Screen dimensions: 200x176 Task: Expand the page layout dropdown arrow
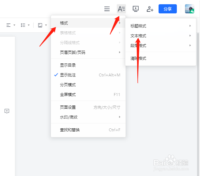(46, 25)
